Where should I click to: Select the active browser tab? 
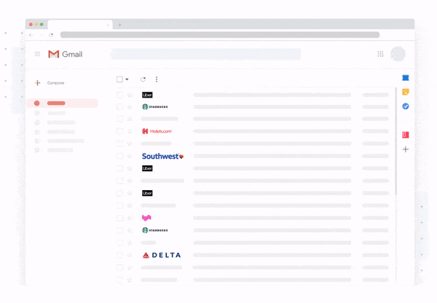80,25
